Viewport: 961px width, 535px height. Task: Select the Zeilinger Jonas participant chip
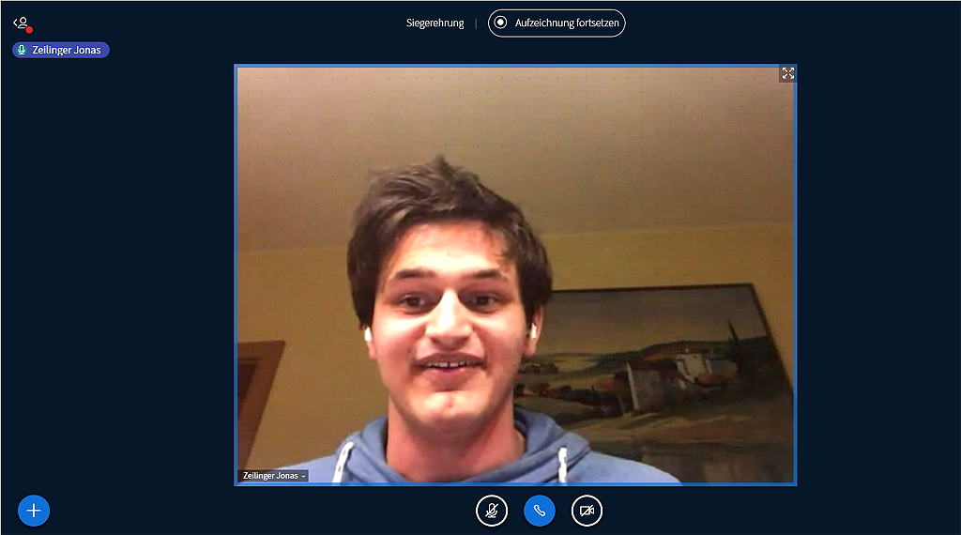(61, 50)
